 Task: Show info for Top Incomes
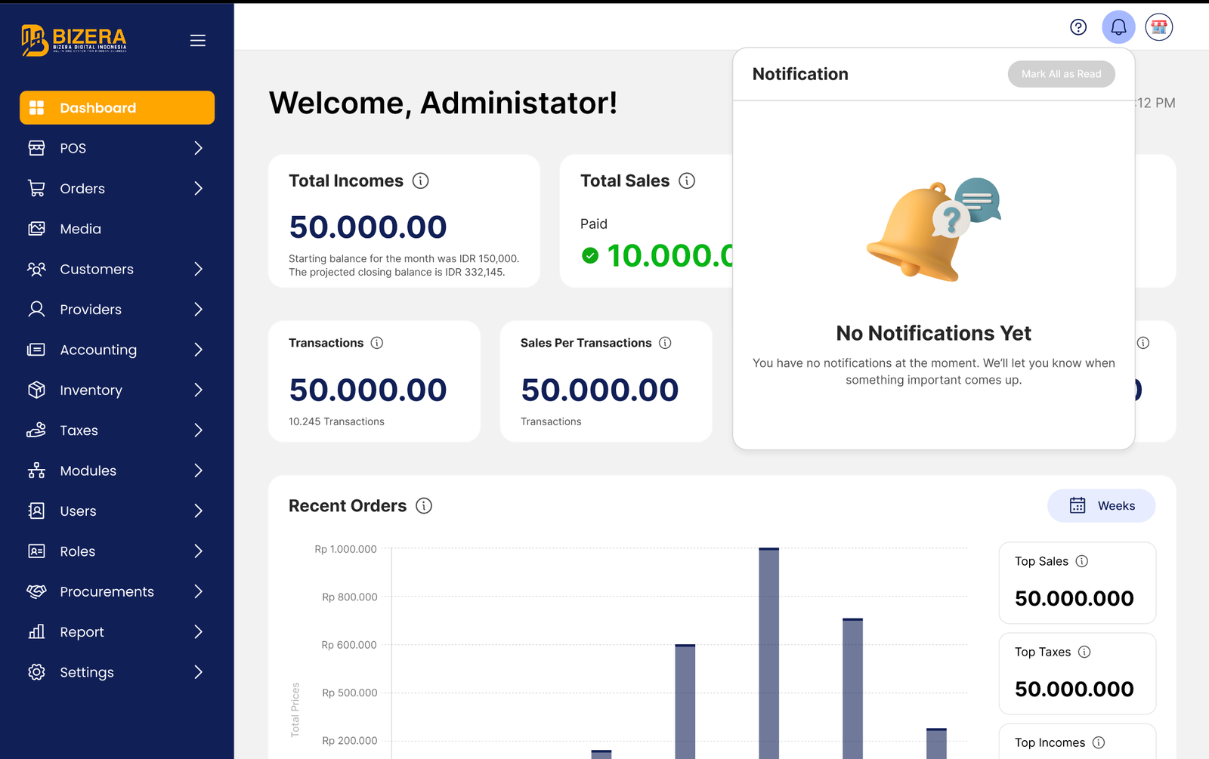pyautogui.click(x=1099, y=742)
